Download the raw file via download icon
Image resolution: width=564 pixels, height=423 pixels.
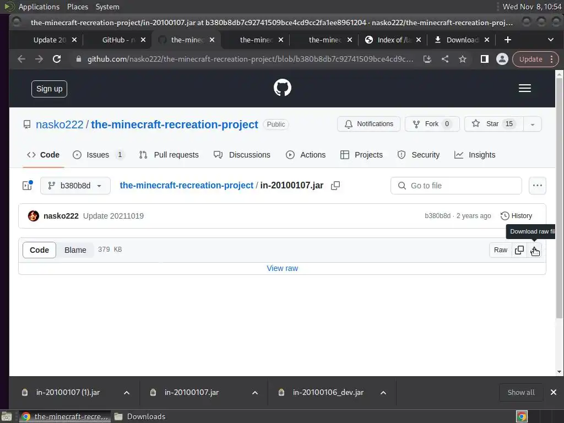[534, 250]
